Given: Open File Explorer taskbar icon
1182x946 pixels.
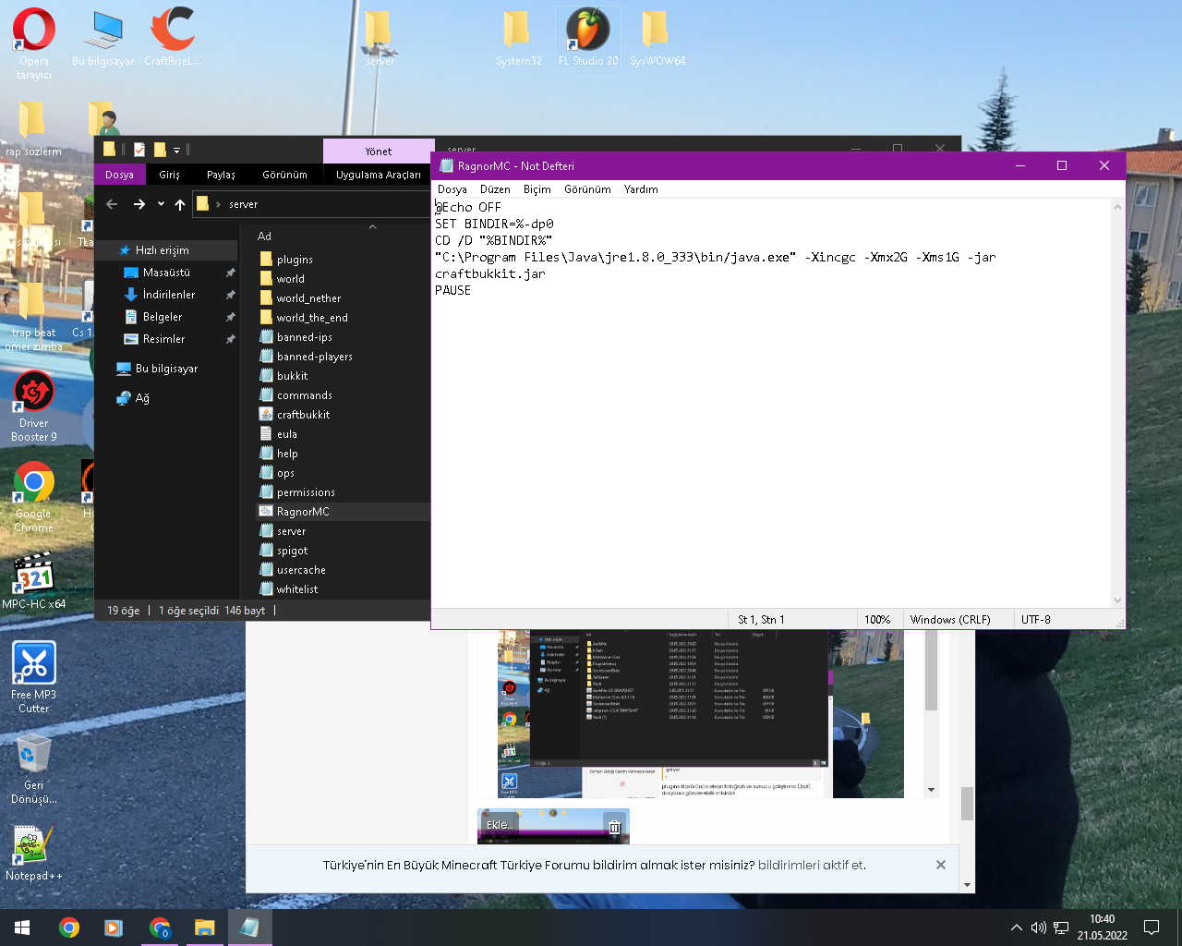Looking at the screenshot, I should point(204,928).
